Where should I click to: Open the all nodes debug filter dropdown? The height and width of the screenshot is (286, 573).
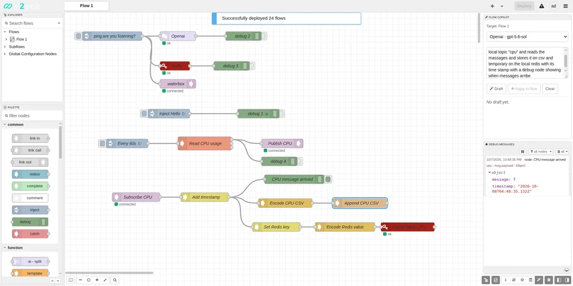[x=541, y=151]
